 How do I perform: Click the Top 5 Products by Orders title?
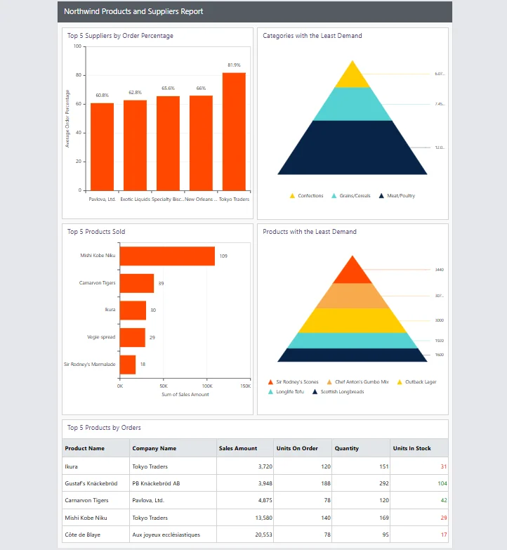(104, 428)
